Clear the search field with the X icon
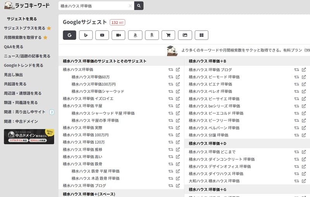Image resolution: width=310 pixels, height=197 pixels. click(130, 6)
